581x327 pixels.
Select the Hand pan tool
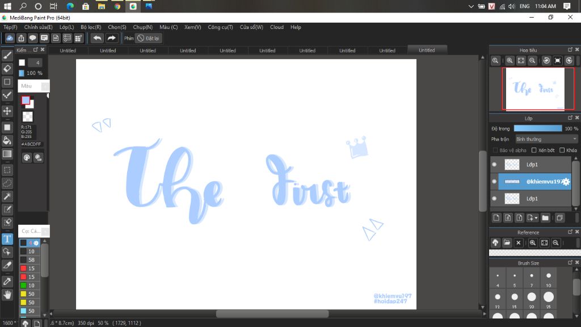7,295
